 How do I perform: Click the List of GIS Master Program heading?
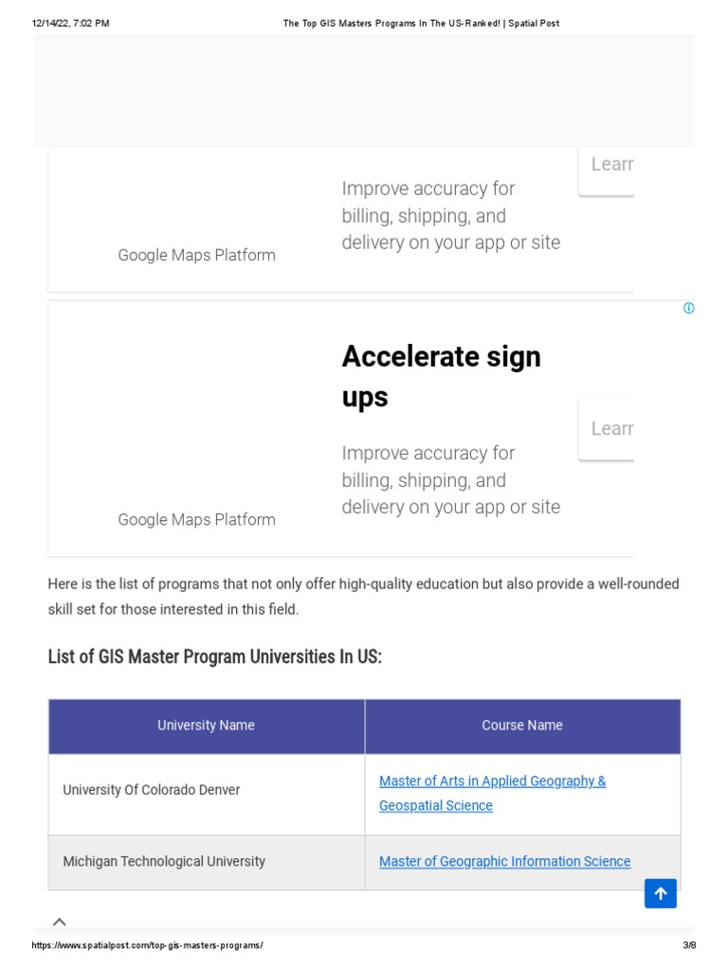(x=214, y=657)
